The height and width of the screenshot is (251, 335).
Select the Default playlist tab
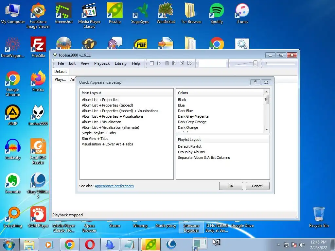click(x=61, y=72)
